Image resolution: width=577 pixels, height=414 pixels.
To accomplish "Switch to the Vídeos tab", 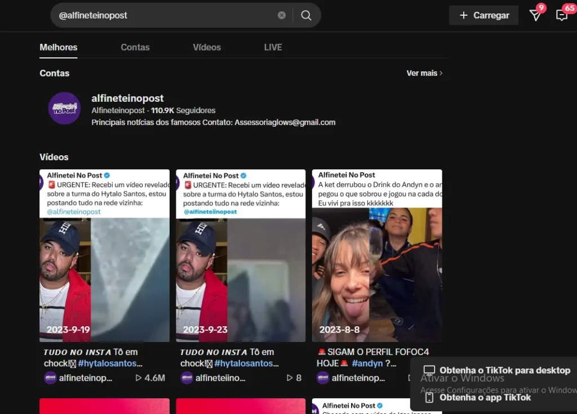I will [x=207, y=47].
